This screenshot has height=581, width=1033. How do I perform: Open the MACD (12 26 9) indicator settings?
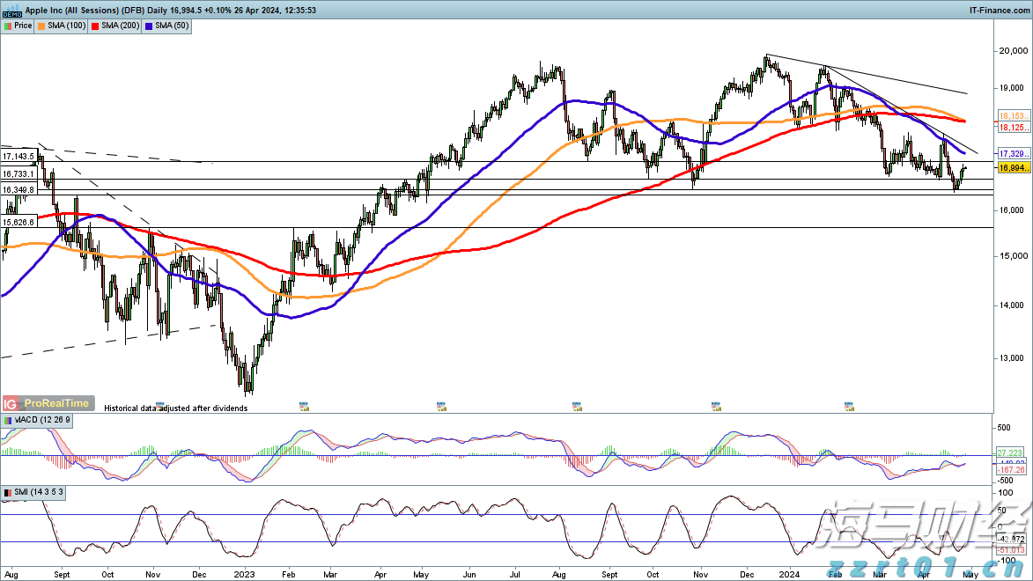tap(41, 422)
